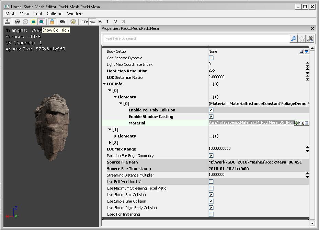Screen dimensions: 319x230
Task: Click the Source File Timestamp value
Action: (229, 169)
